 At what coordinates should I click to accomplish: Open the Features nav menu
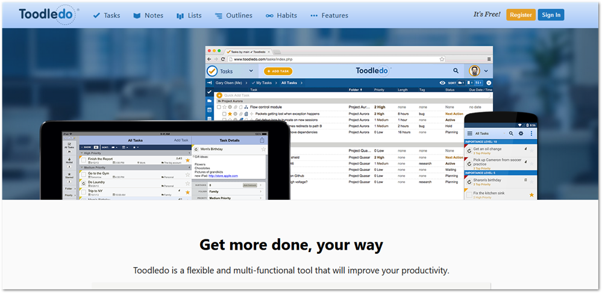click(x=329, y=16)
